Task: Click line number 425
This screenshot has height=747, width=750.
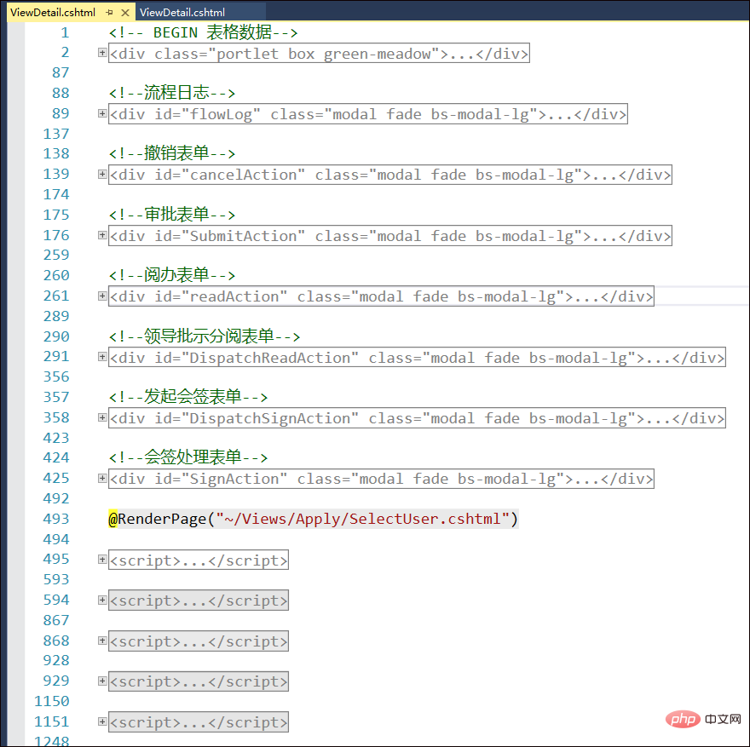Action: 56,478
